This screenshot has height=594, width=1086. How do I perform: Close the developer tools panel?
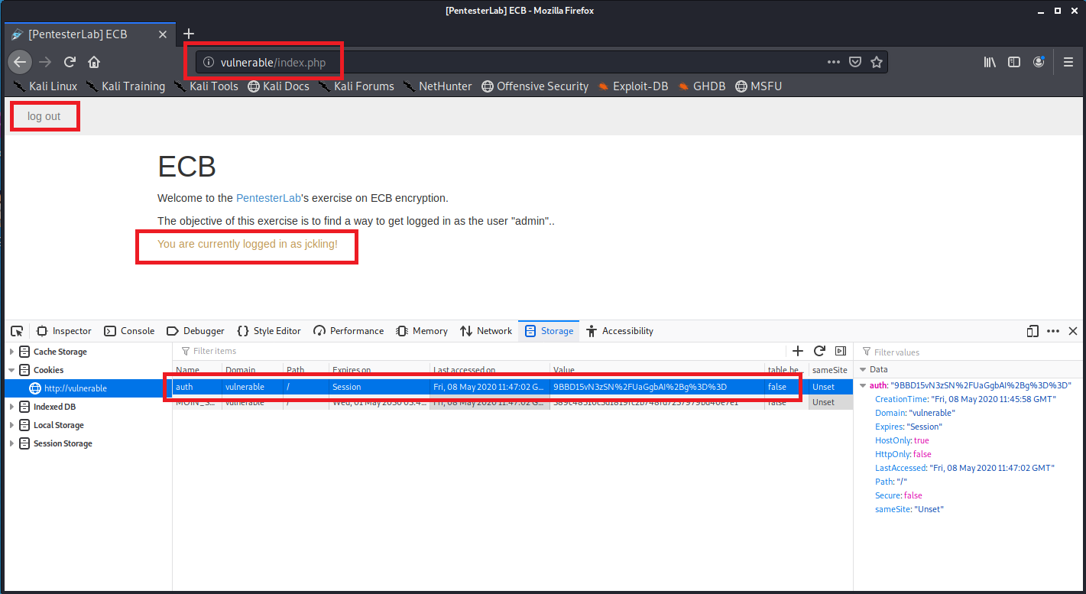coord(1073,331)
